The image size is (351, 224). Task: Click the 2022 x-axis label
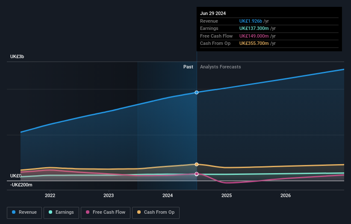click(x=50, y=195)
